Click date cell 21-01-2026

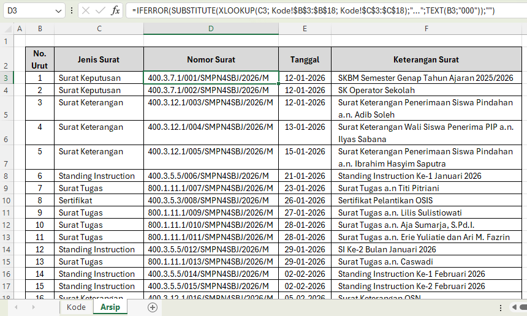click(305, 176)
